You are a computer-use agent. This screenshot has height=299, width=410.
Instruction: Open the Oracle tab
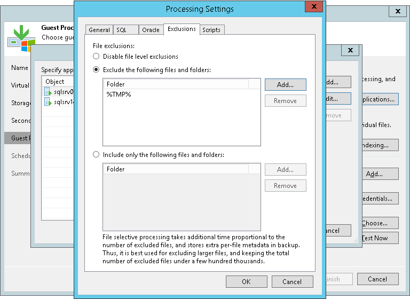(x=151, y=30)
